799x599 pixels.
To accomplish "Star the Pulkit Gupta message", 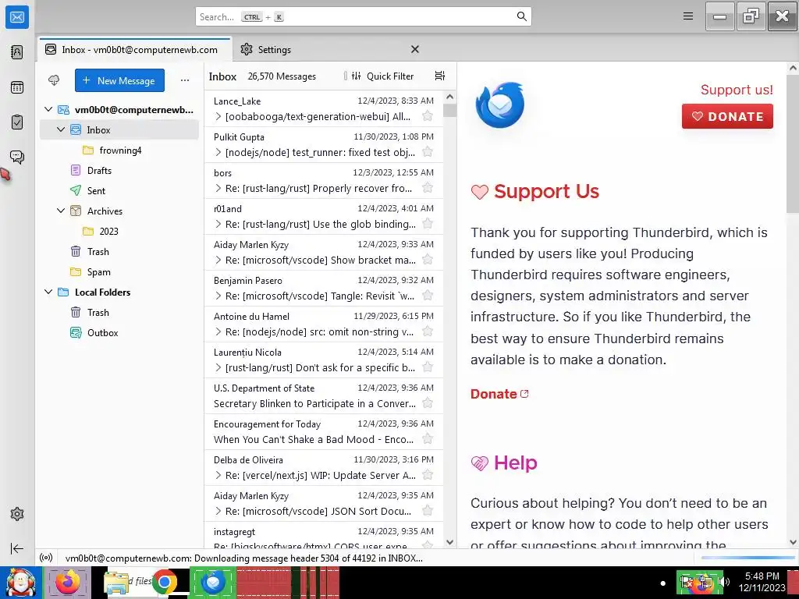I will [428, 152].
